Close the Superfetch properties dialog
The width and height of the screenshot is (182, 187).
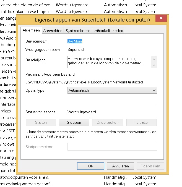(x=161, y=18)
